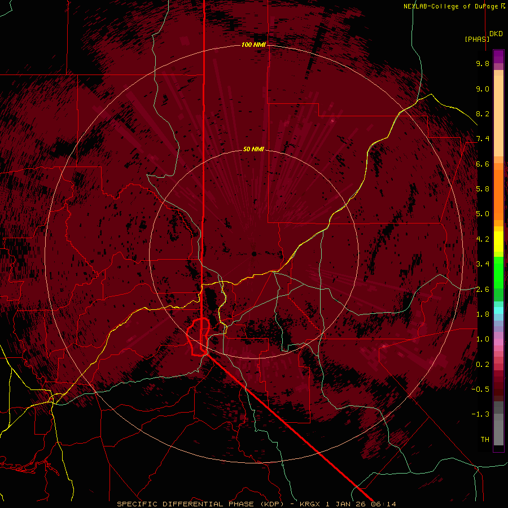This screenshot has height=508, width=508.
Task: Click the 9.0 value on the color scale
Action: tap(483, 89)
